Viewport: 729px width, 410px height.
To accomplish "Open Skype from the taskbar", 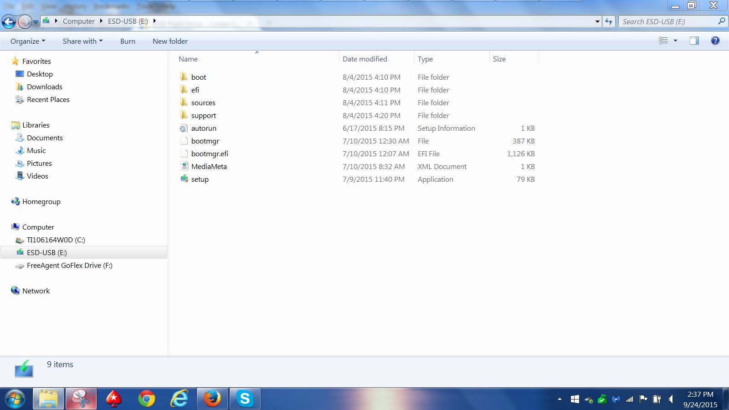I will pyautogui.click(x=245, y=399).
